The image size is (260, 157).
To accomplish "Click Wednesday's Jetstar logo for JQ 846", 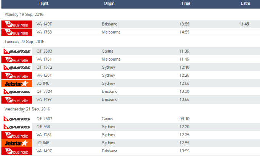I will pyautogui.click(x=16, y=143).
